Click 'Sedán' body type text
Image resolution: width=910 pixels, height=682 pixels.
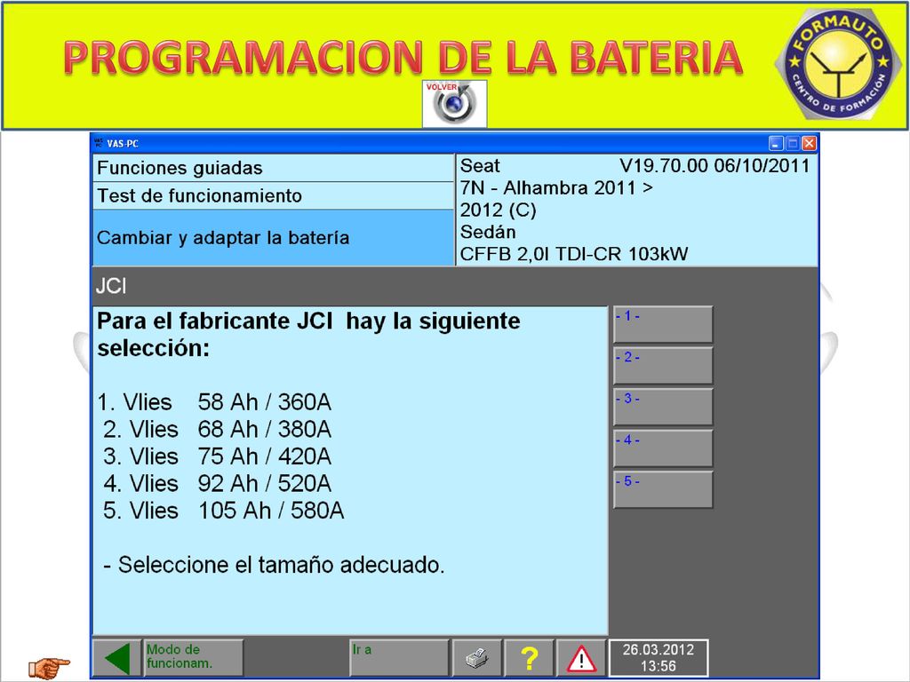488,232
